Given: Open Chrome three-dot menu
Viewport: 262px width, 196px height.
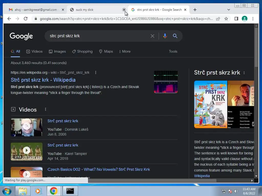Looking at the screenshot, I should 253,19.
